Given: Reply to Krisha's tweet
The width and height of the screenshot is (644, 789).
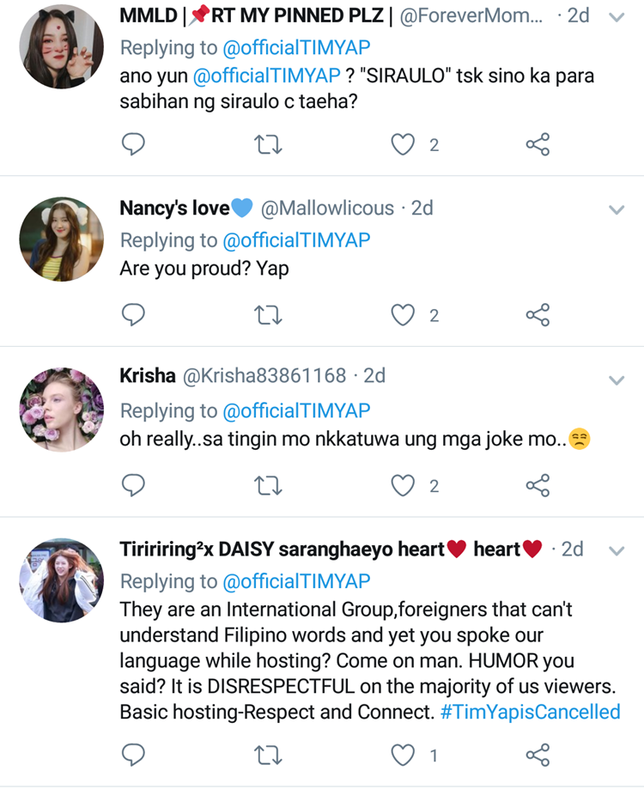Looking at the screenshot, I should point(133,486).
